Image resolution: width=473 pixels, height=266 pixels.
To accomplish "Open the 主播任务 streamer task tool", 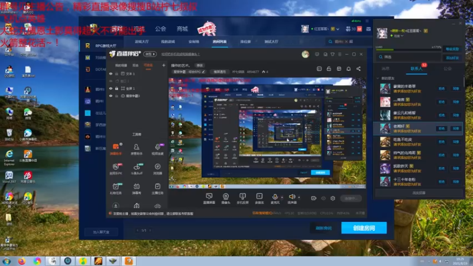I will [x=157, y=189].
